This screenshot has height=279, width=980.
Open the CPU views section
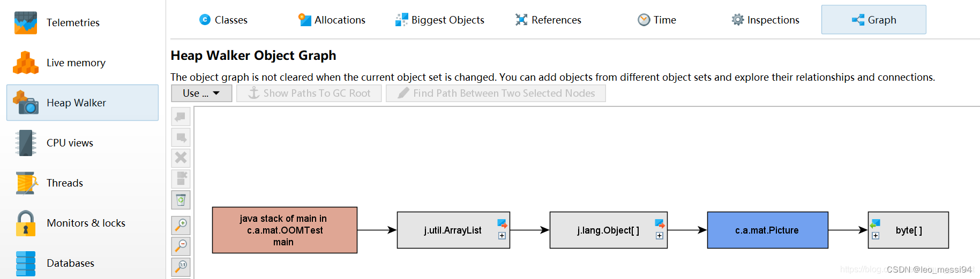[x=70, y=143]
